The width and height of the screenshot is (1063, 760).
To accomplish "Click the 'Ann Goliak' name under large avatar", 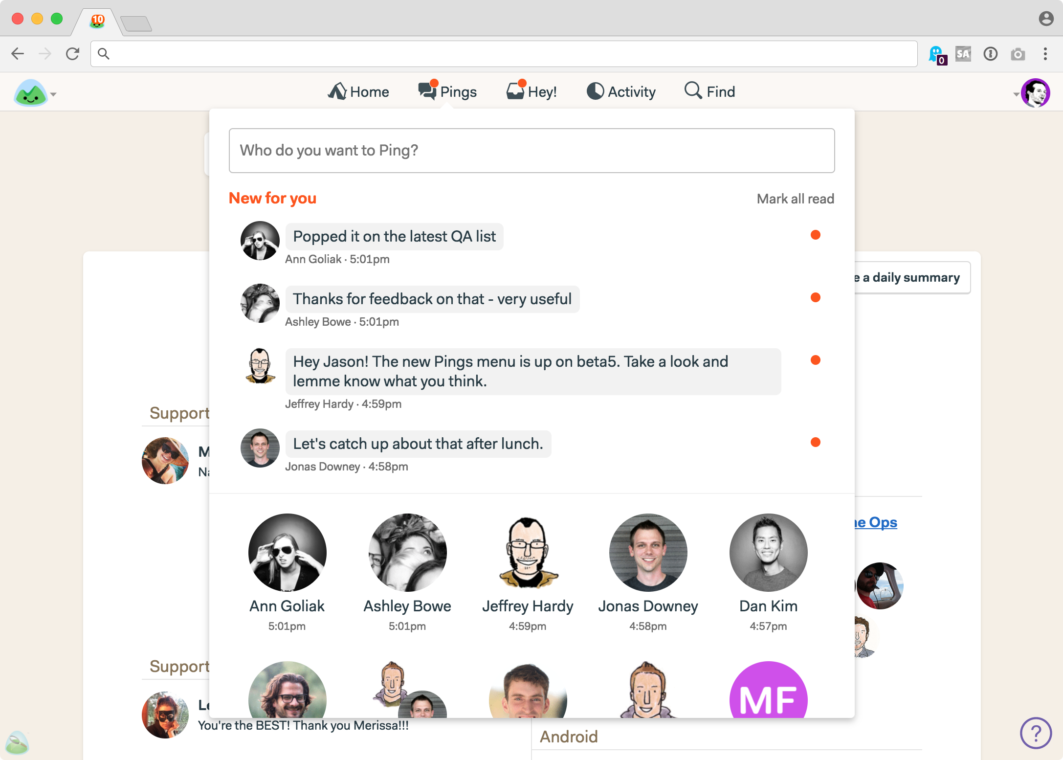I will tap(287, 606).
